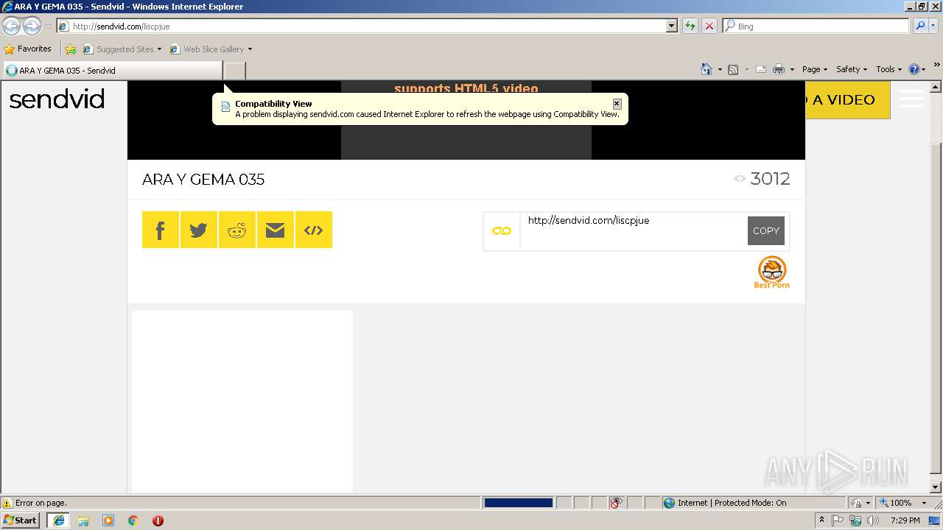Open Opera red taskbar icon

click(x=158, y=520)
